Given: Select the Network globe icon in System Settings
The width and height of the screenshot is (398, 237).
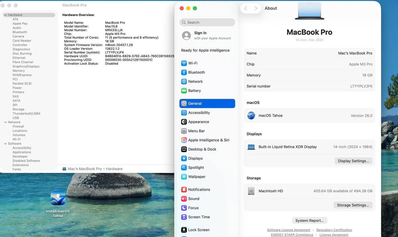Looking at the screenshot, I should (184, 82).
